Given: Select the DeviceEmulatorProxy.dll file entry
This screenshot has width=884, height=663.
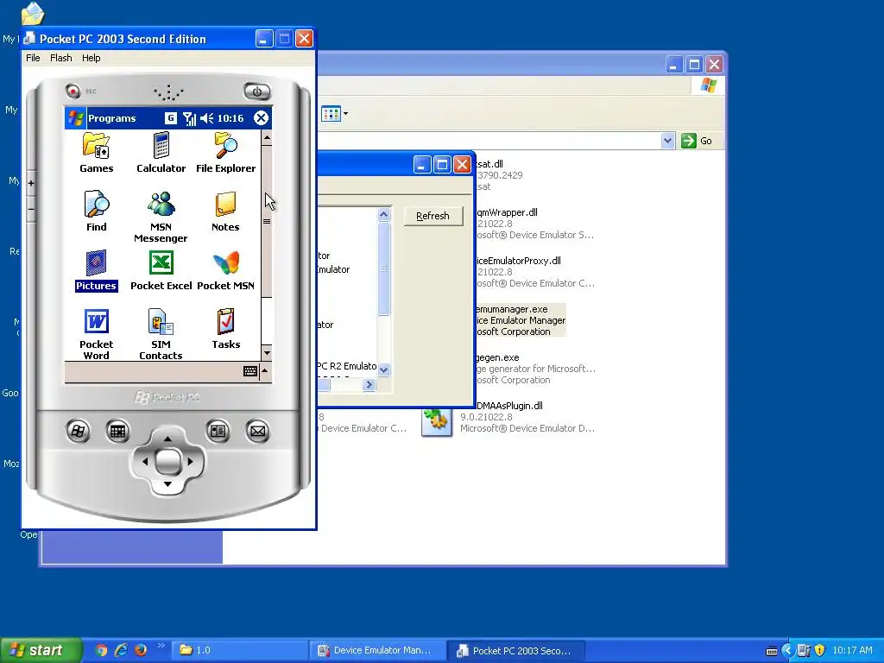Looking at the screenshot, I should click(534, 272).
